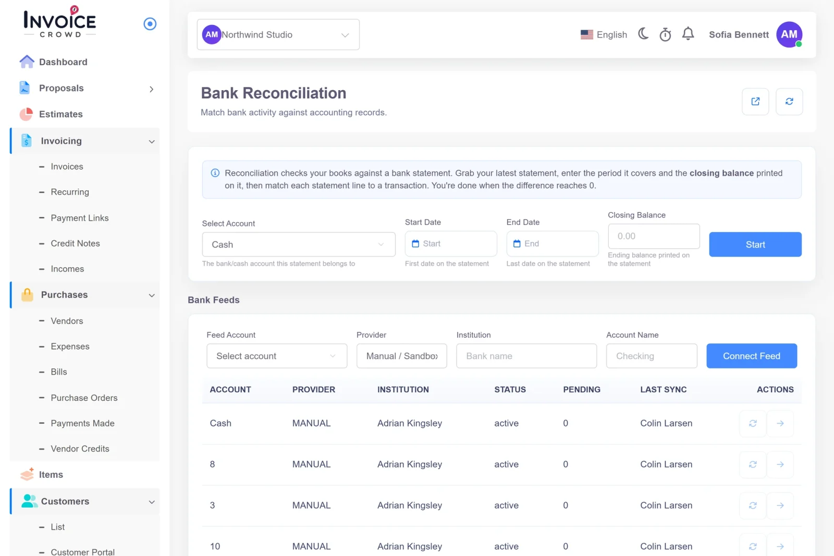Toggle the sidebar pin radio icon
The width and height of the screenshot is (834, 556).
point(150,23)
